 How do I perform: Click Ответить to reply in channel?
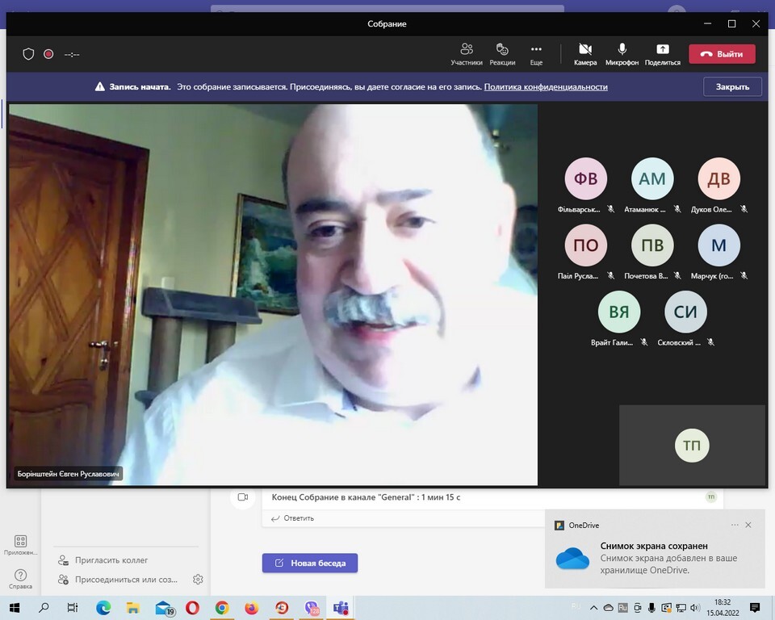tap(299, 518)
